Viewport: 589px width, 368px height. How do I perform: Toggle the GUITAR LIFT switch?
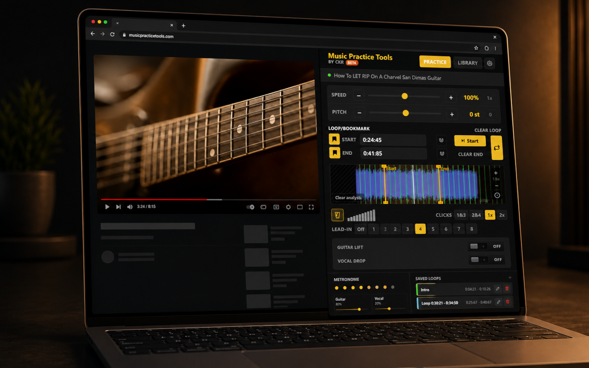[478, 247]
